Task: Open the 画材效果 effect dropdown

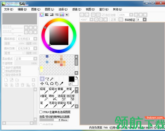Action: point(35,48)
